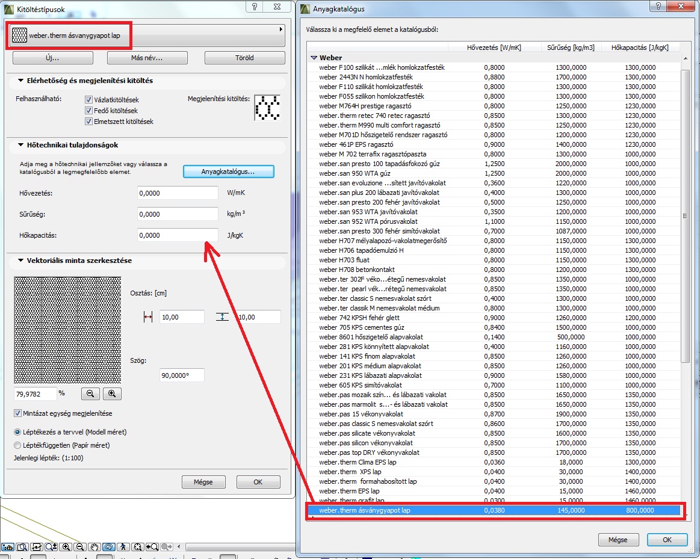Click the Hővezetés input field
Image resolution: width=700 pixels, height=559 pixels.
178,193
